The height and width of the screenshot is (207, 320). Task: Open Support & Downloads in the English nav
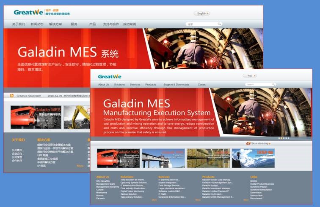pyautogui.click(x=177, y=85)
